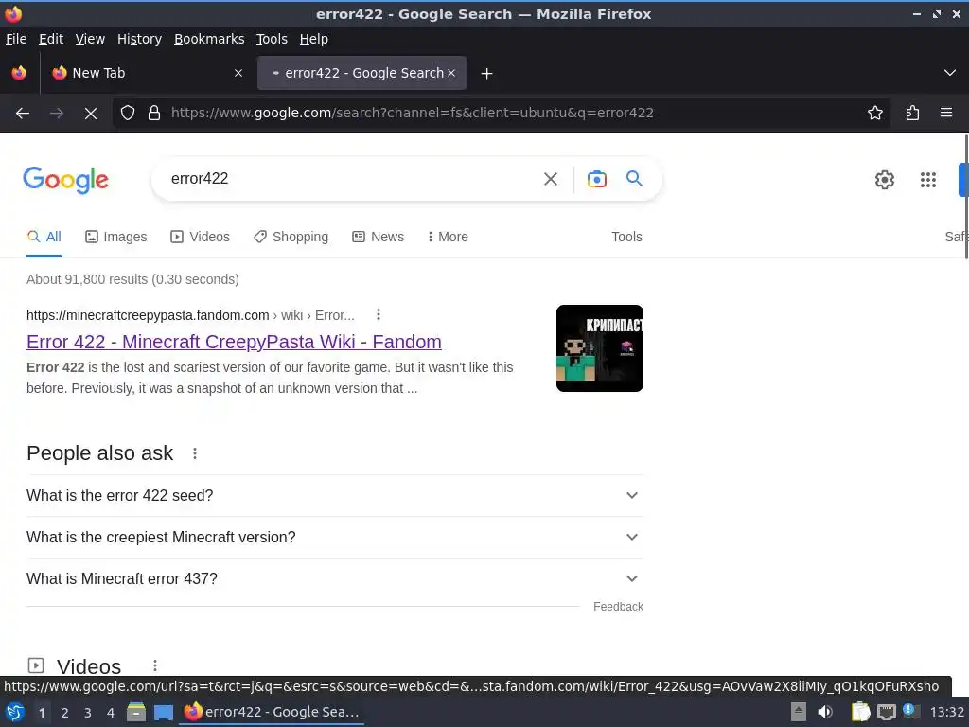Open the Error 422 Minecraft CreepyPasta Wiki link
Screen dimensions: 969x727
point(234,342)
